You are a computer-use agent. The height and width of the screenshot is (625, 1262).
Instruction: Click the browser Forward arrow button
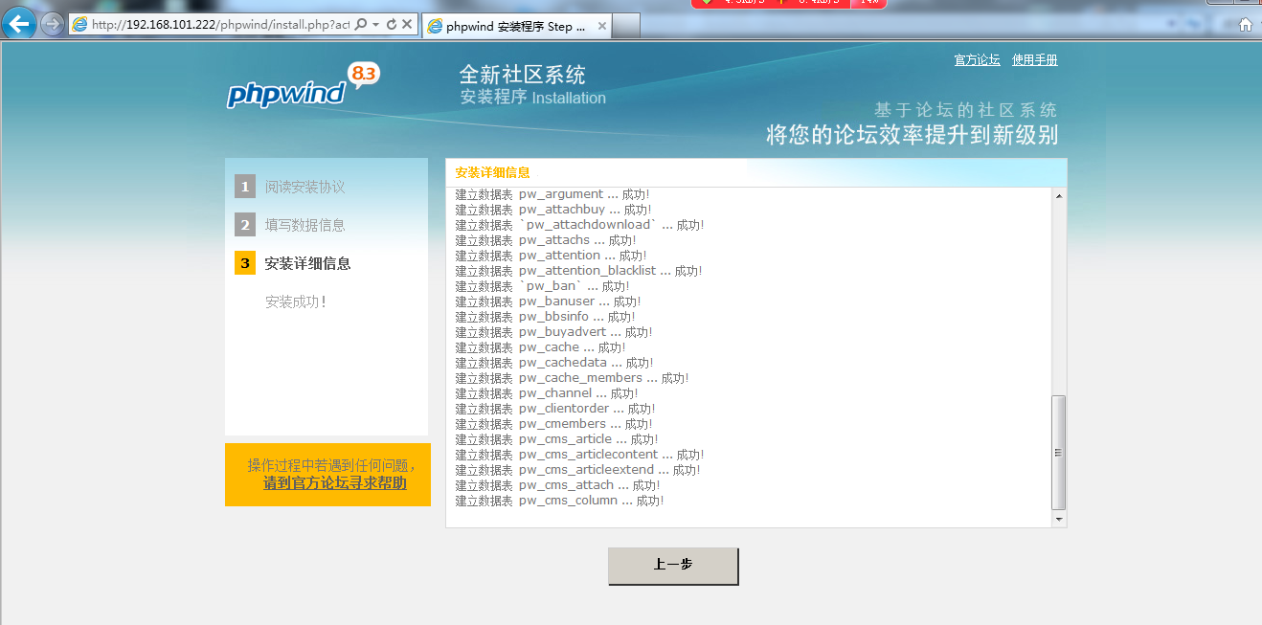(52, 25)
